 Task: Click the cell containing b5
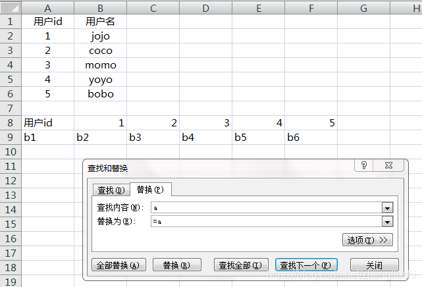coord(258,138)
